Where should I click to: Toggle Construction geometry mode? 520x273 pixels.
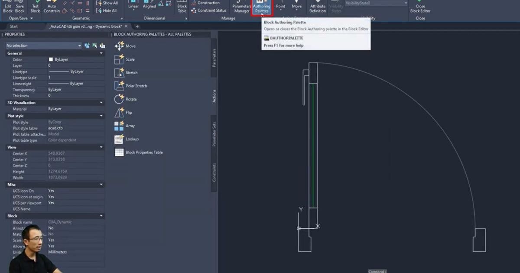(x=205, y=3)
